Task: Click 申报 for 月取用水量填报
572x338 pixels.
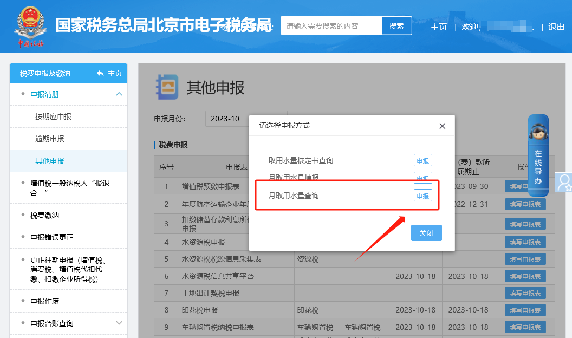Action: click(423, 177)
